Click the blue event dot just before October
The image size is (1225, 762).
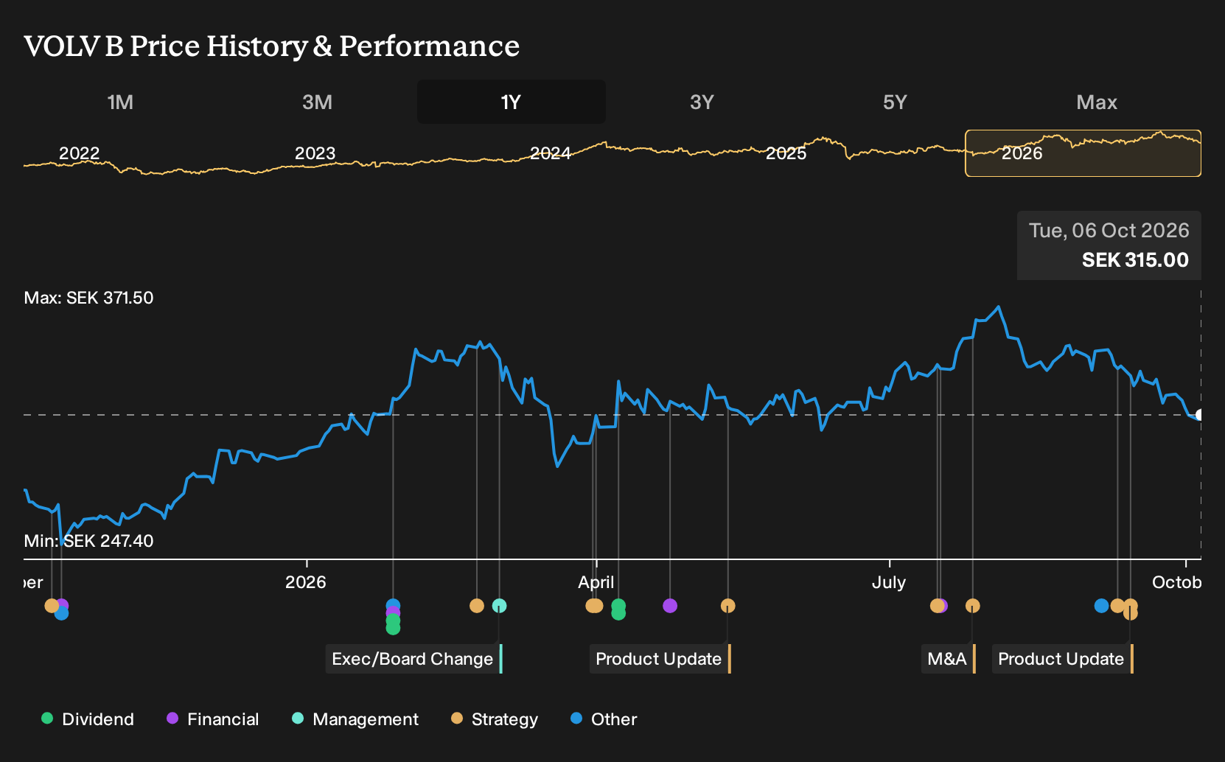[1101, 606]
